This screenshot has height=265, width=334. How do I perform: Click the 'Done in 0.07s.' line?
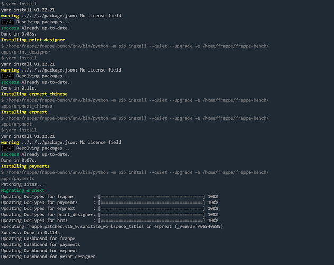[19, 160]
